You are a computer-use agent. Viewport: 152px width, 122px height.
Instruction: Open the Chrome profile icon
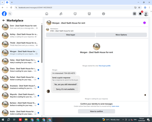point(145,8)
